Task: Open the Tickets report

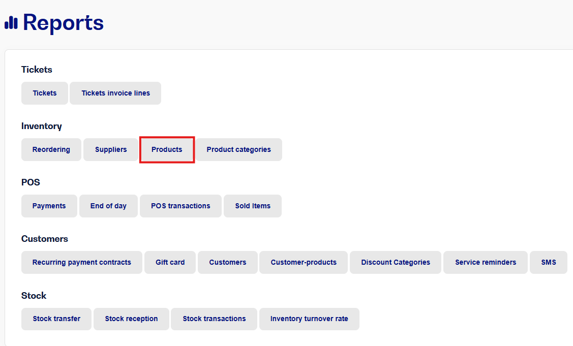Action: coord(45,93)
